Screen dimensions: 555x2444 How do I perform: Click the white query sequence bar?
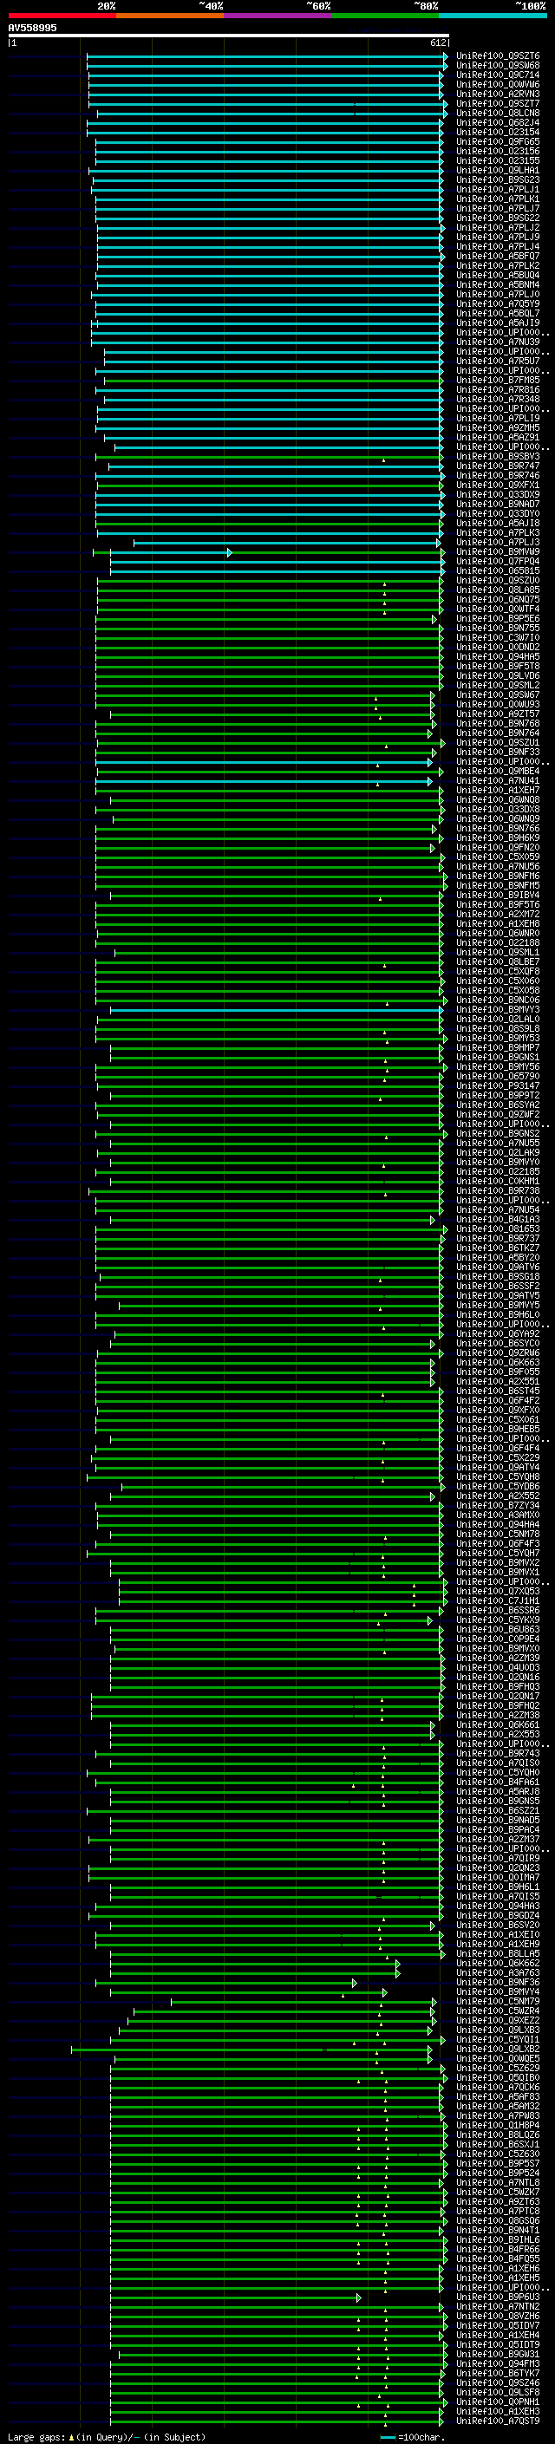229,36
